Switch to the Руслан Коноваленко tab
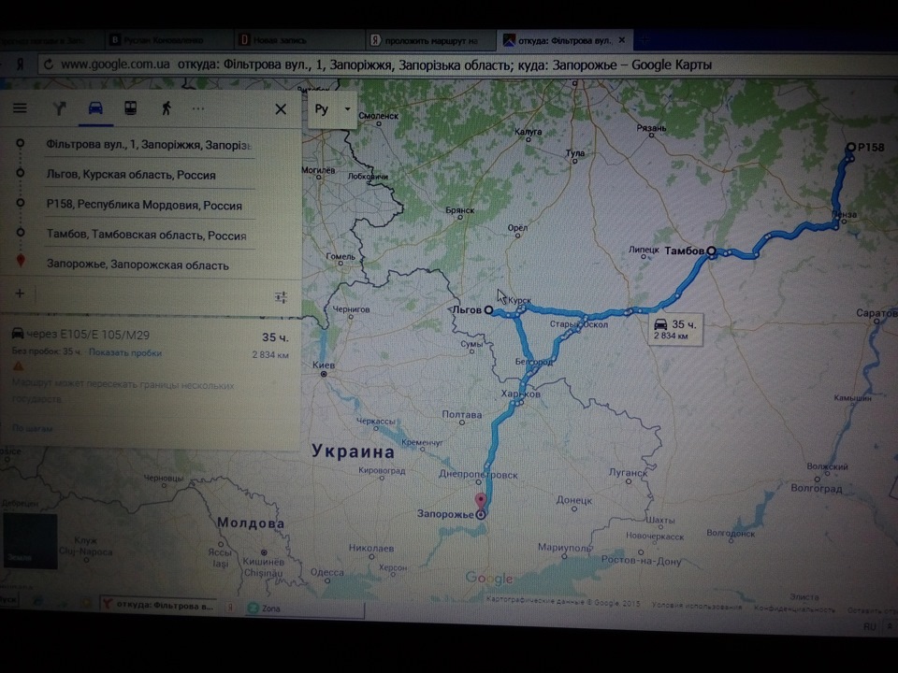Screen dimensions: 898x673 [x=169, y=40]
